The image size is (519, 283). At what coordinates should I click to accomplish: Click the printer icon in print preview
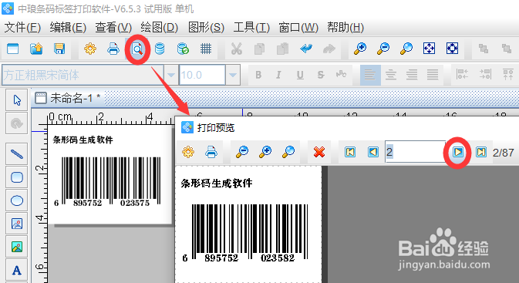coord(211,152)
